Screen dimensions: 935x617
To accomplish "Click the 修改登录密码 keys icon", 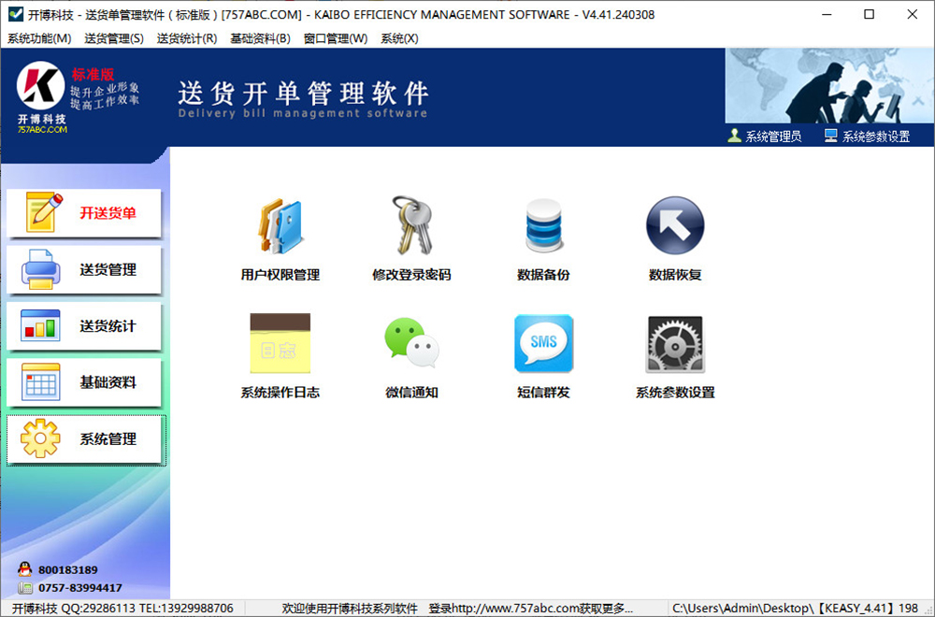I will pyautogui.click(x=411, y=225).
